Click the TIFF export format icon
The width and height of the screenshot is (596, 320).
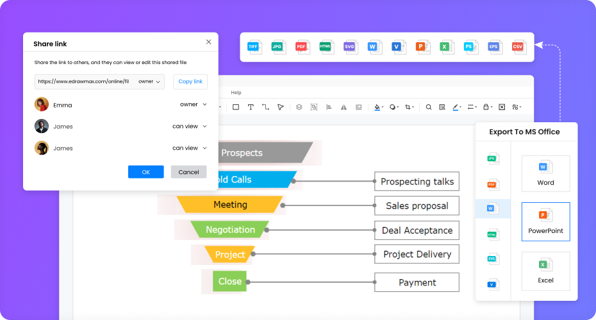254,47
